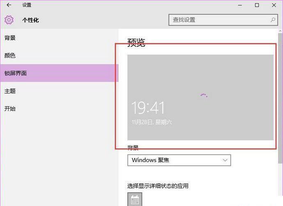This screenshot has height=206, width=283.
Task: Click the 11月28日, 星期六 date text
Action: [x=152, y=122]
